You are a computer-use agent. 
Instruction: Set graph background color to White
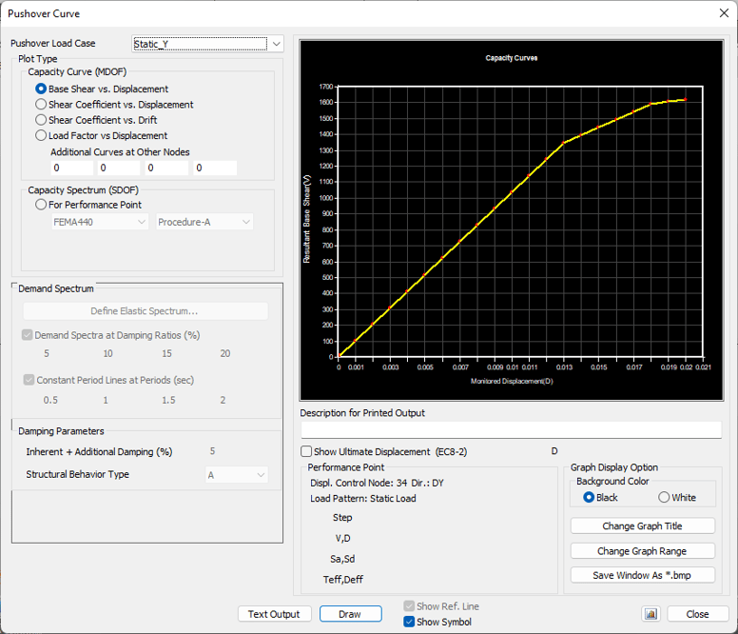tap(664, 497)
